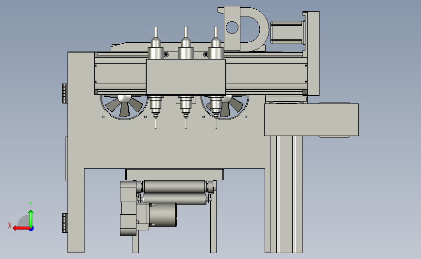
Task: Select the servo motor at top right
Action: coord(287,33)
